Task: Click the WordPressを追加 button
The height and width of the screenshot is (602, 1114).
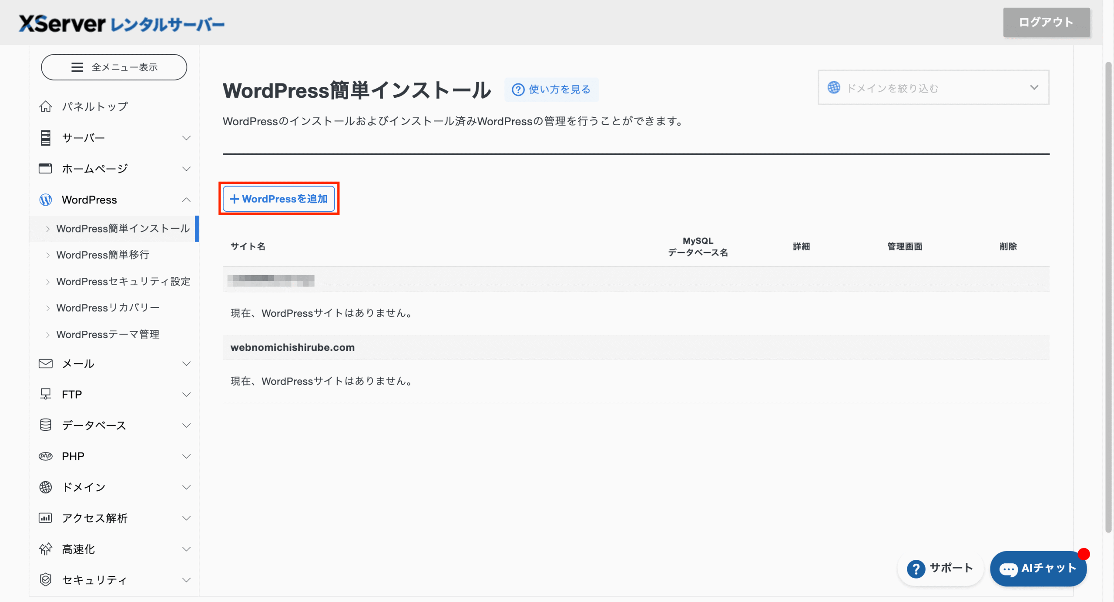Action: point(279,199)
